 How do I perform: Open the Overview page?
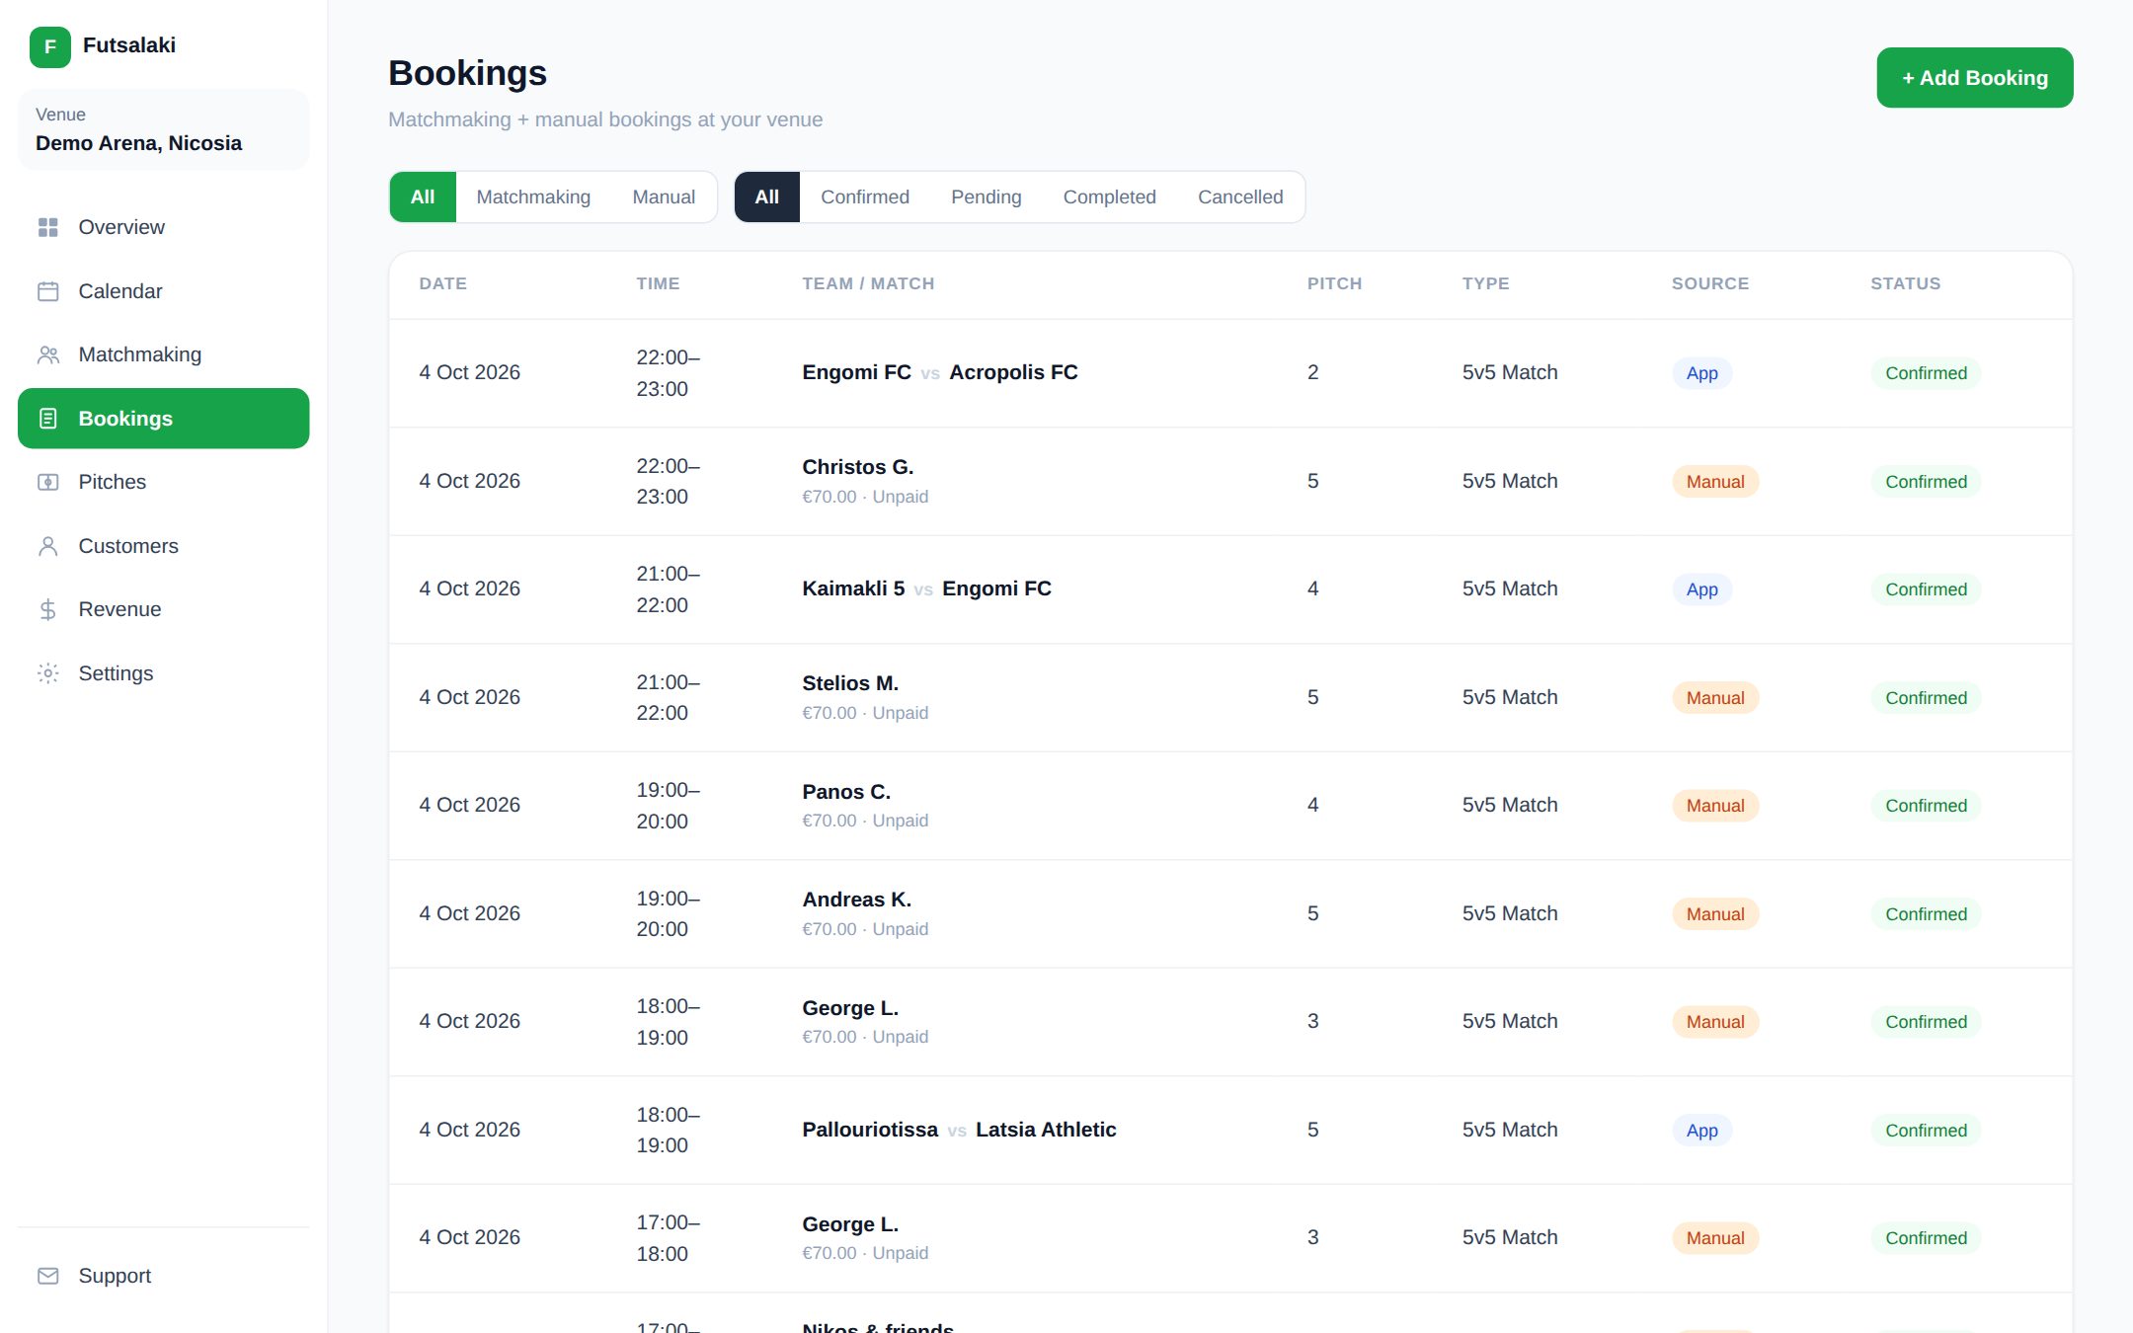pos(163,227)
